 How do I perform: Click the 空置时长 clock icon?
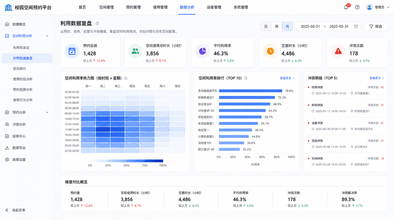[x=271, y=51]
